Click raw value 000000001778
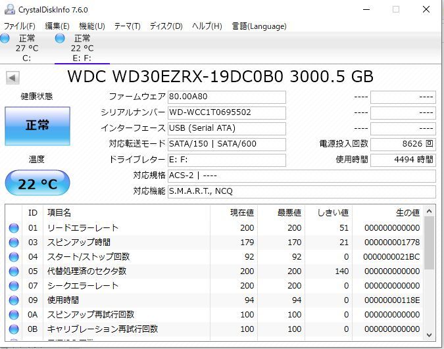Image resolution: width=444 pixels, height=349 pixels. (x=392, y=243)
